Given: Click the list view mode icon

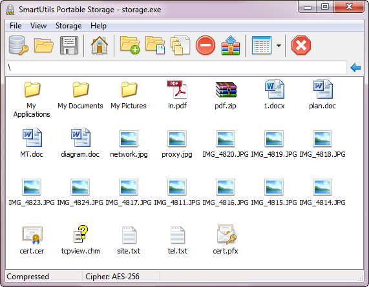Looking at the screenshot, I should click(x=262, y=45).
